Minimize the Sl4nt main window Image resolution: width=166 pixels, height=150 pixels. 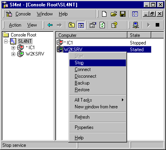point(147,5)
